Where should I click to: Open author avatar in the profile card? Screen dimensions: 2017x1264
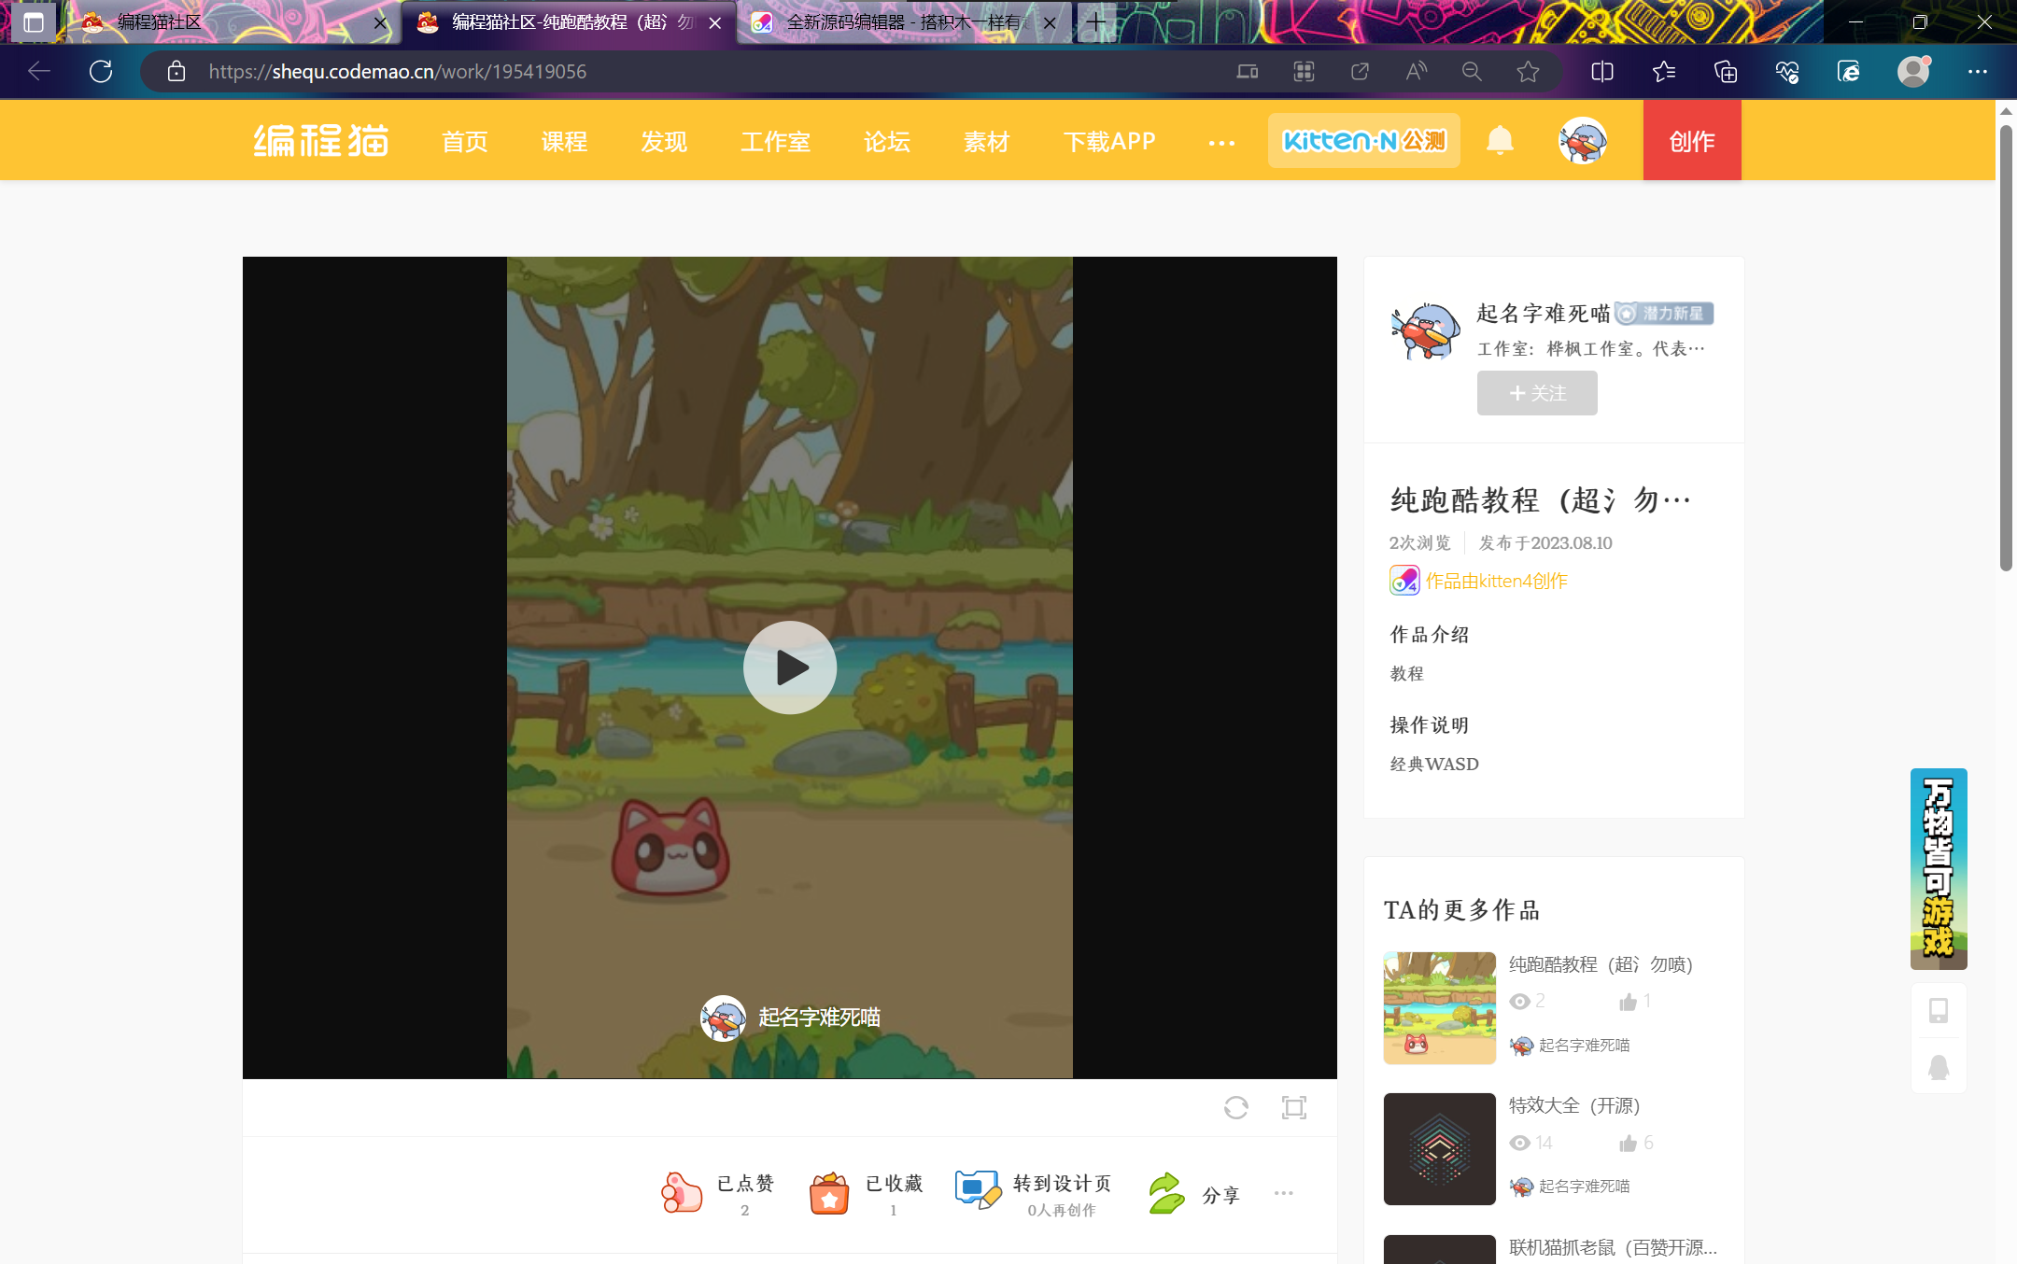[x=1426, y=330]
